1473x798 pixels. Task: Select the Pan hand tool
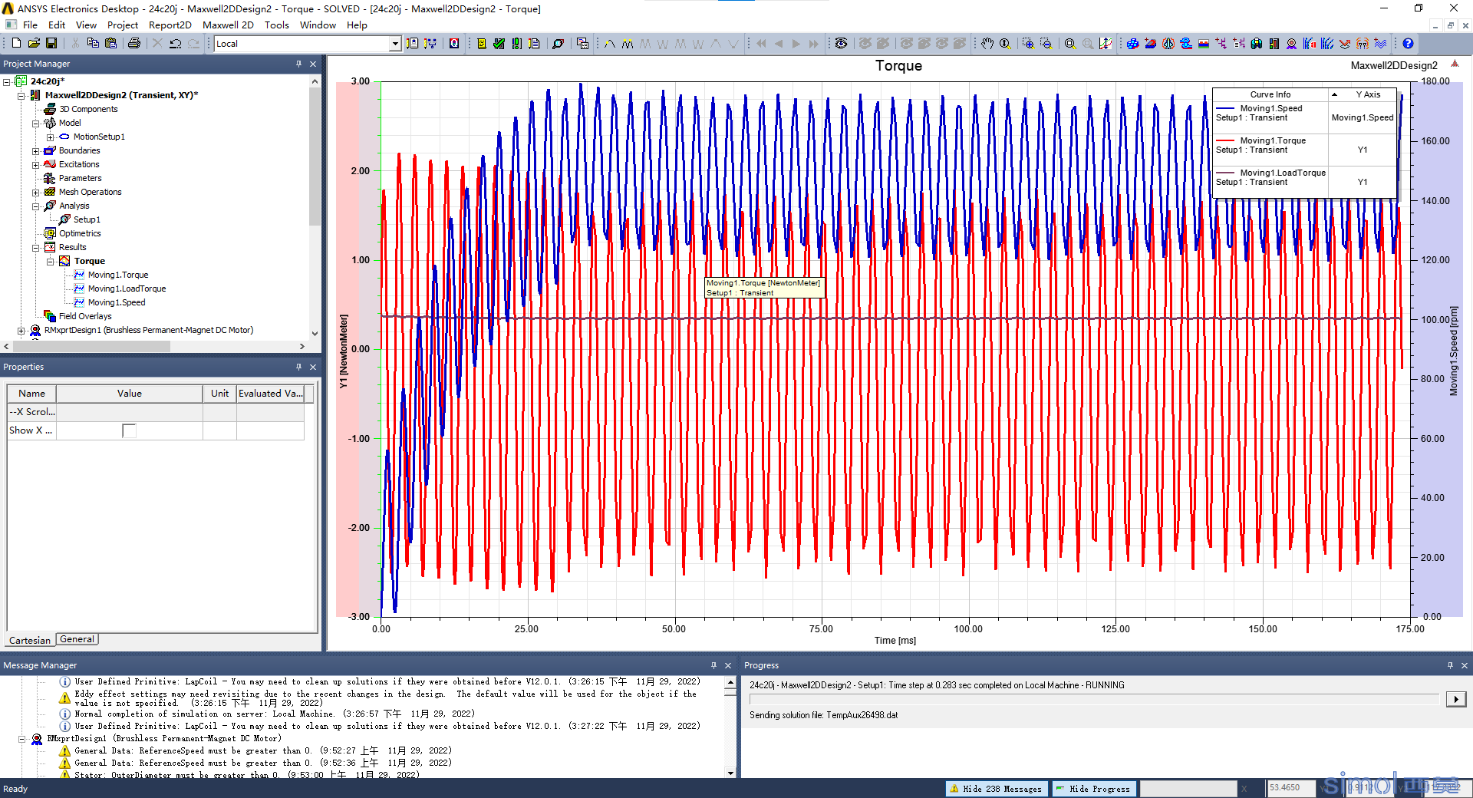(987, 44)
